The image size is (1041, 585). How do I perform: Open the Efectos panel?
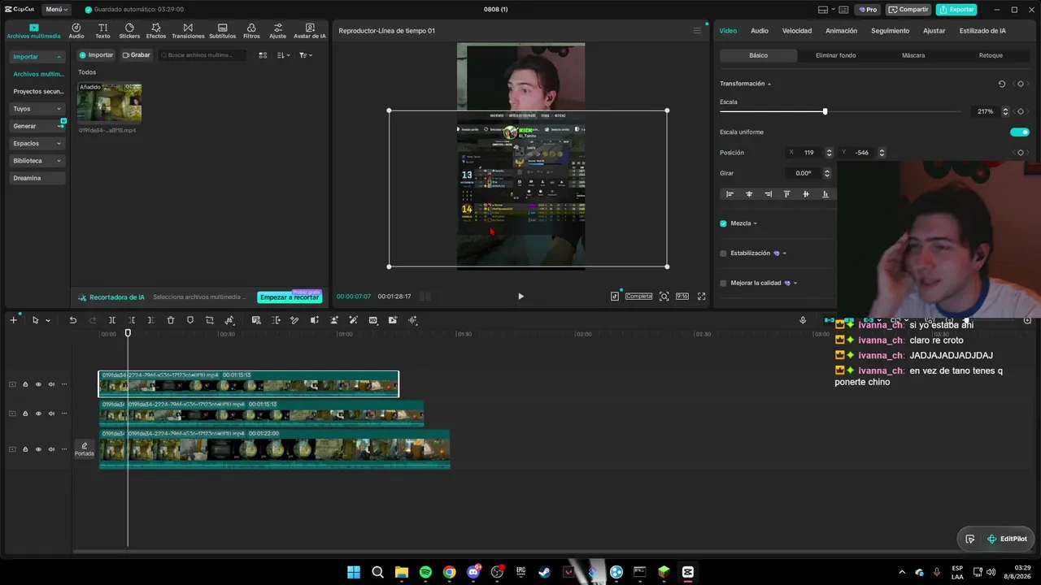[156, 31]
